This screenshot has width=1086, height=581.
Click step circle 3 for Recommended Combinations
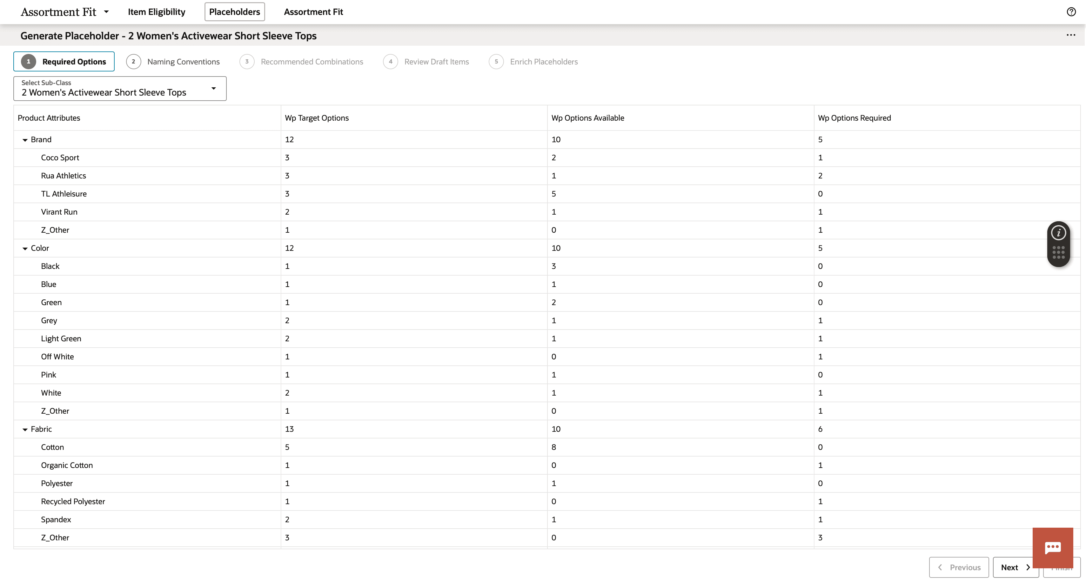(247, 62)
